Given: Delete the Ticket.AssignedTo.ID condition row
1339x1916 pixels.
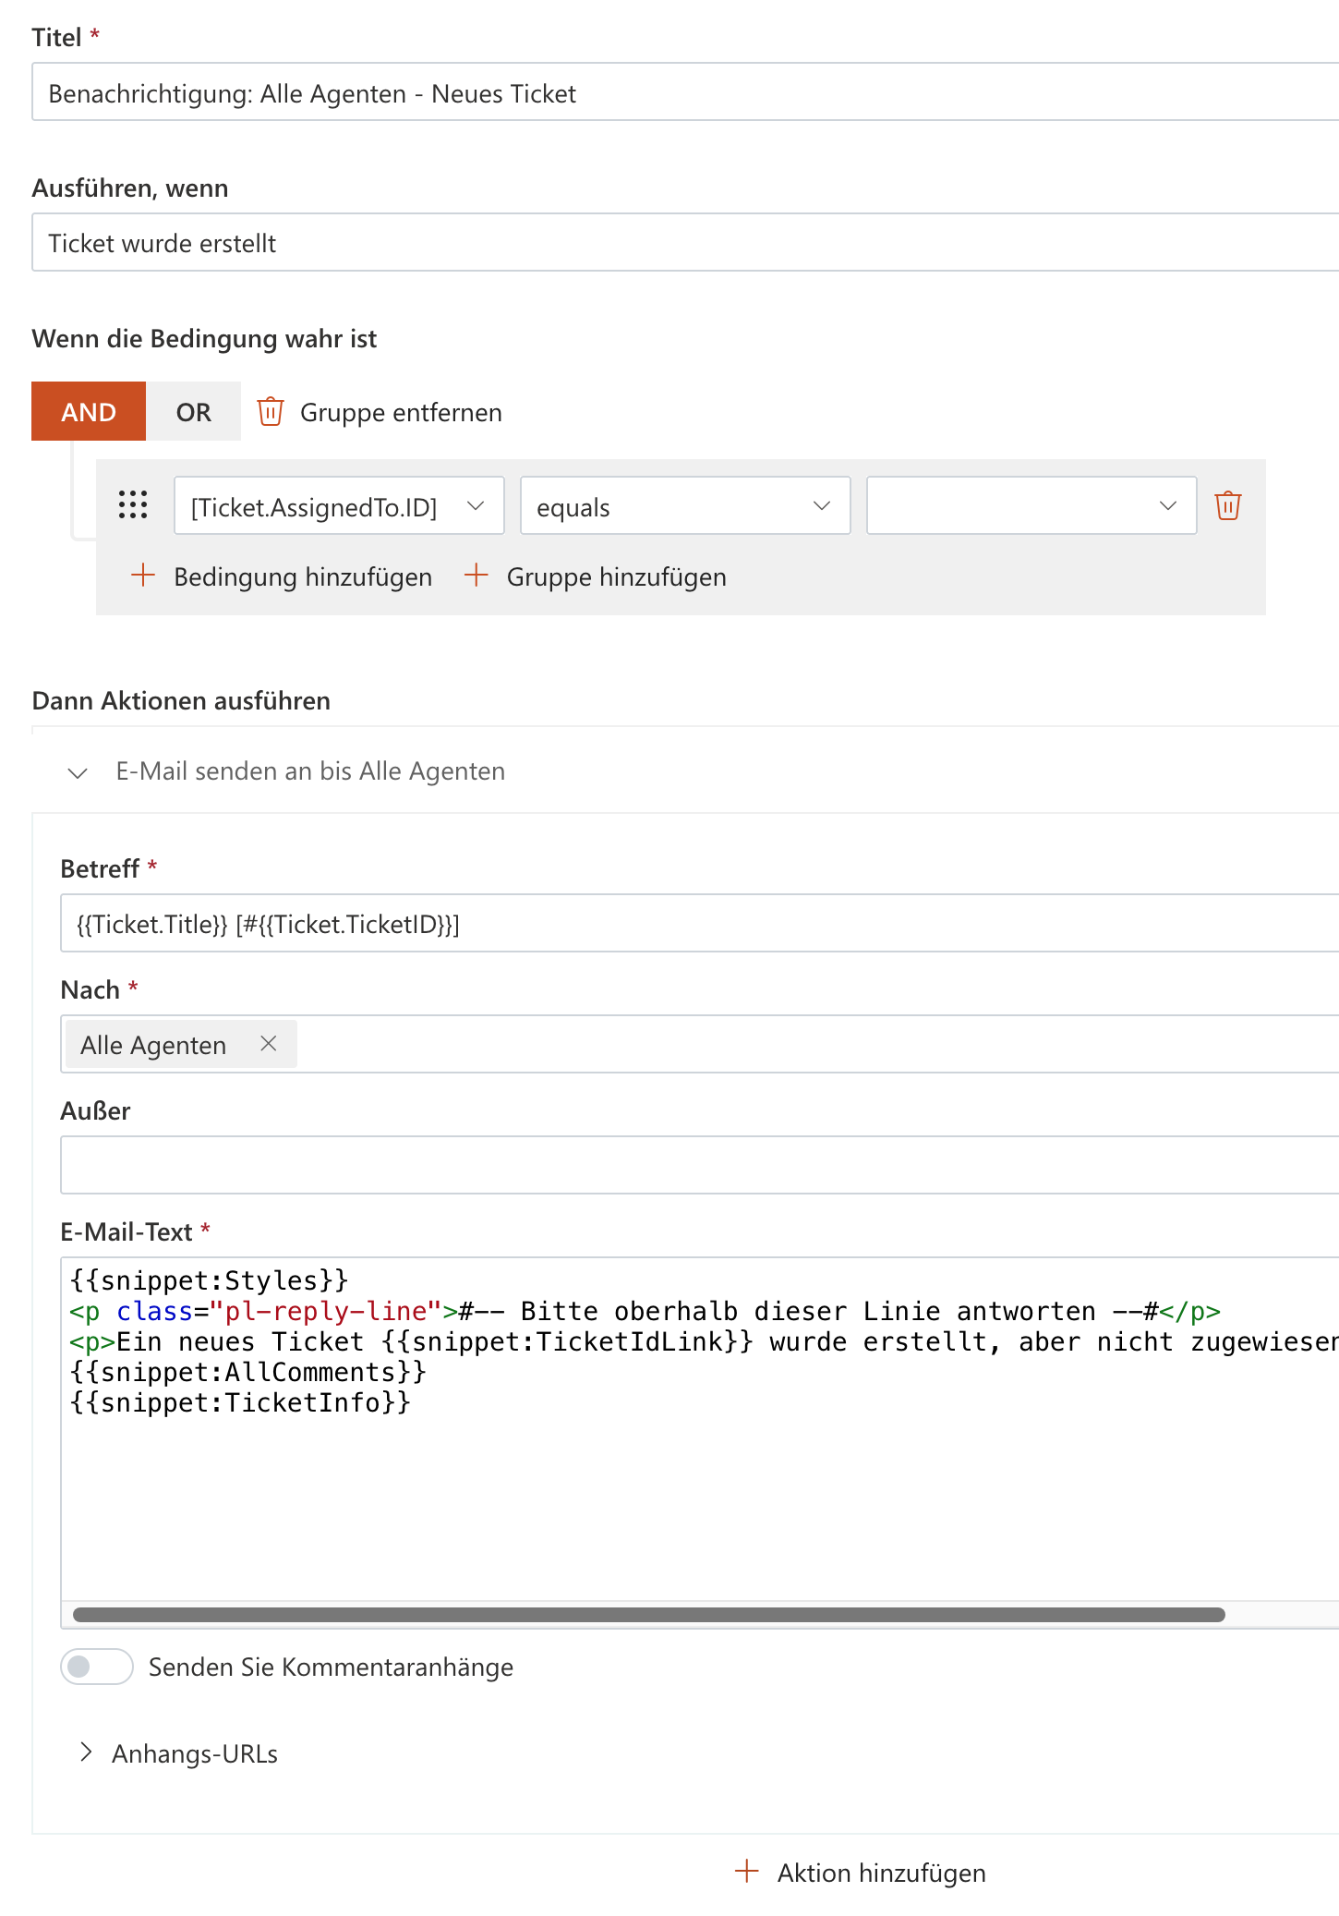Looking at the screenshot, I should click(x=1227, y=506).
